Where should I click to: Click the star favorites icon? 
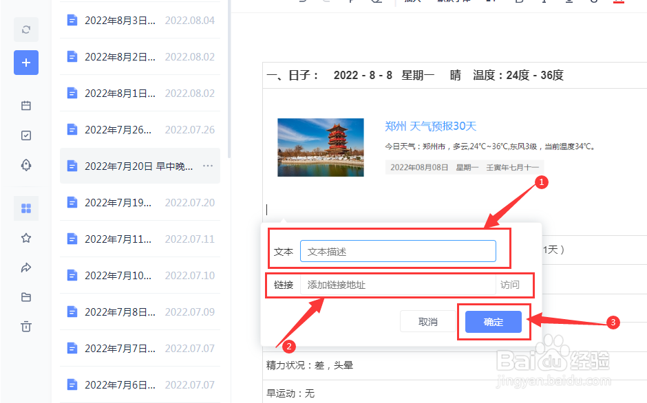point(26,238)
